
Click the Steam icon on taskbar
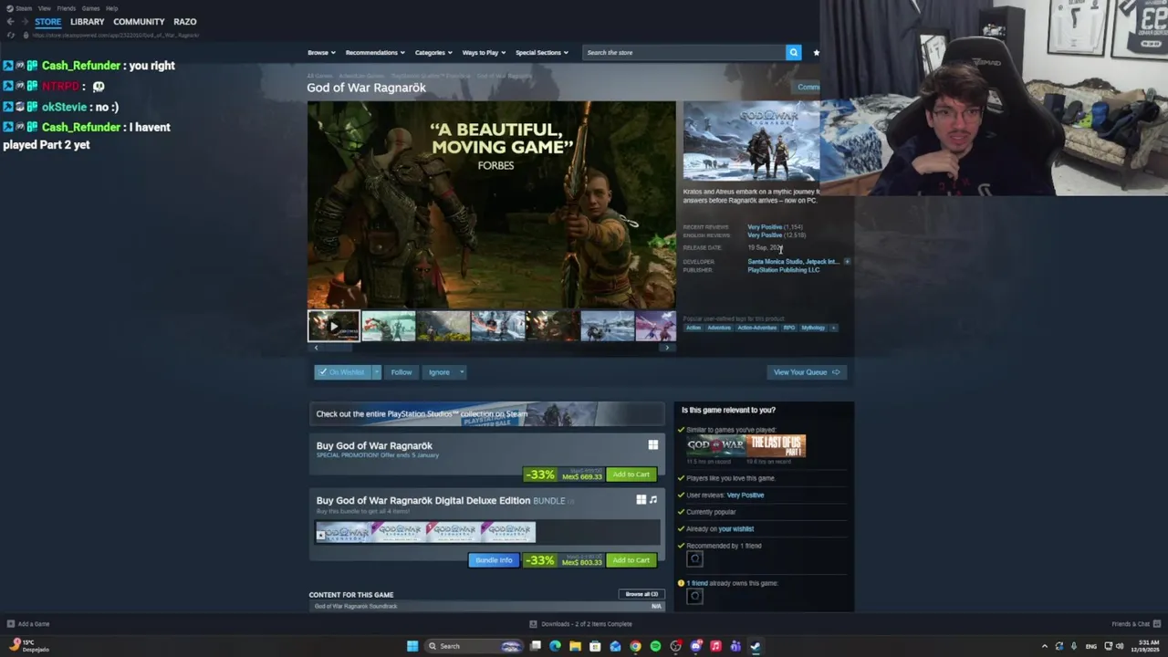pyautogui.click(x=756, y=646)
